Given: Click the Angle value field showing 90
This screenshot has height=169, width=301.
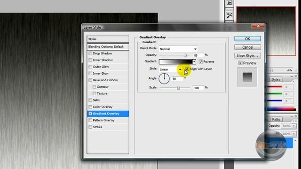Looking at the screenshot, I should 177,79.
